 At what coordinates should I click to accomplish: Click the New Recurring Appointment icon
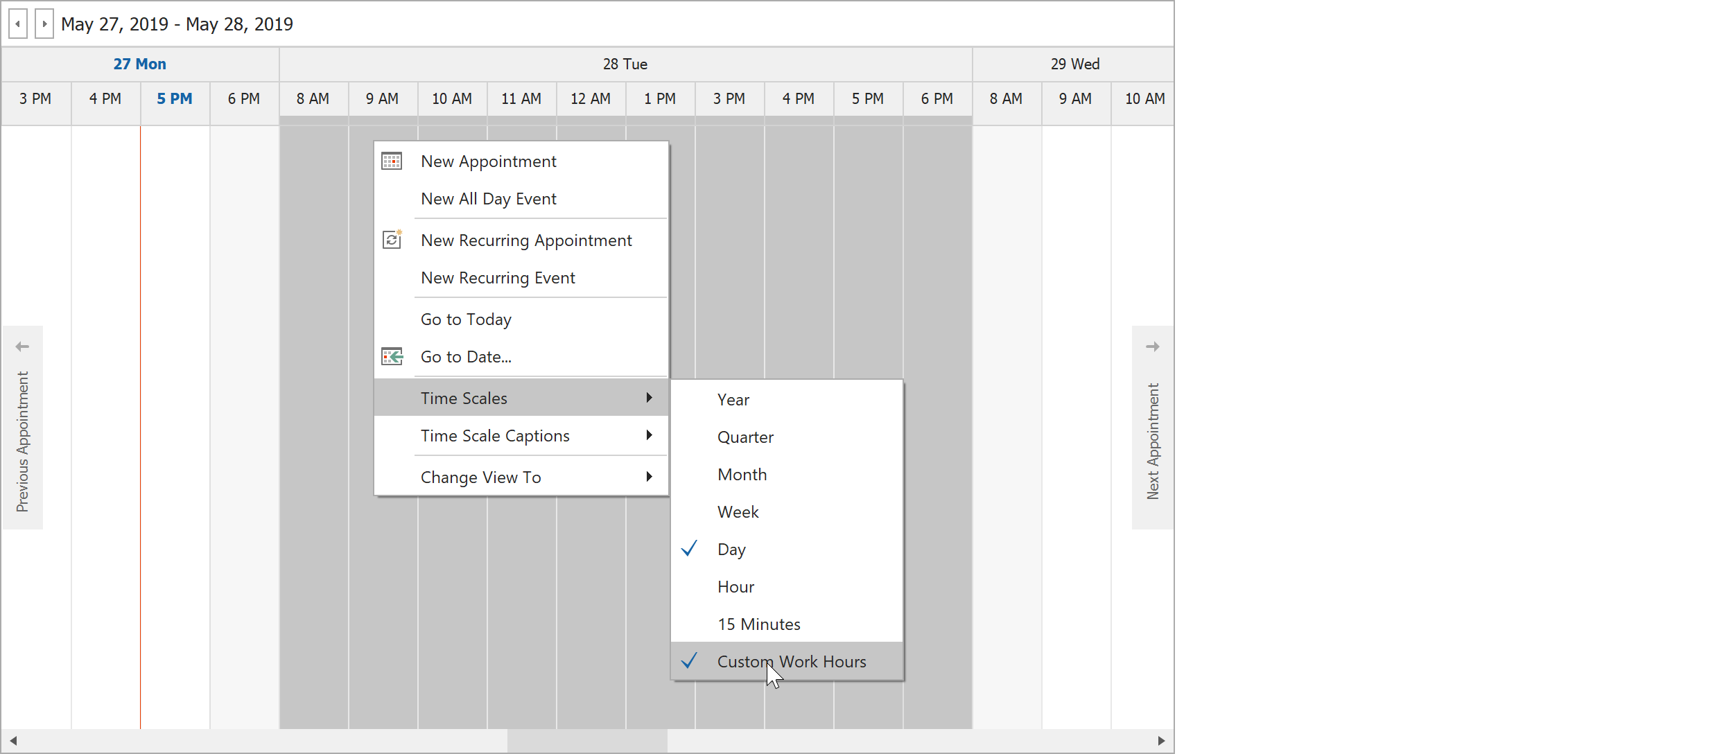pos(392,240)
